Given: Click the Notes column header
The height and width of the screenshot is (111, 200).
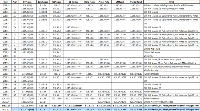Looking at the screenshot, I should [171, 1].
